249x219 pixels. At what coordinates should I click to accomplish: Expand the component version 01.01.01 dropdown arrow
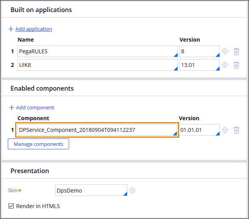pos(218,133)
